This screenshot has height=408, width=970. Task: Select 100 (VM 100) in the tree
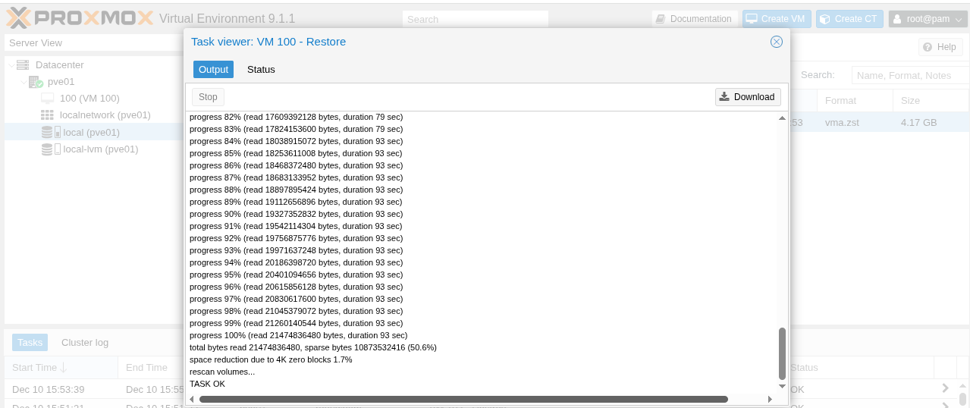point(89,99)
